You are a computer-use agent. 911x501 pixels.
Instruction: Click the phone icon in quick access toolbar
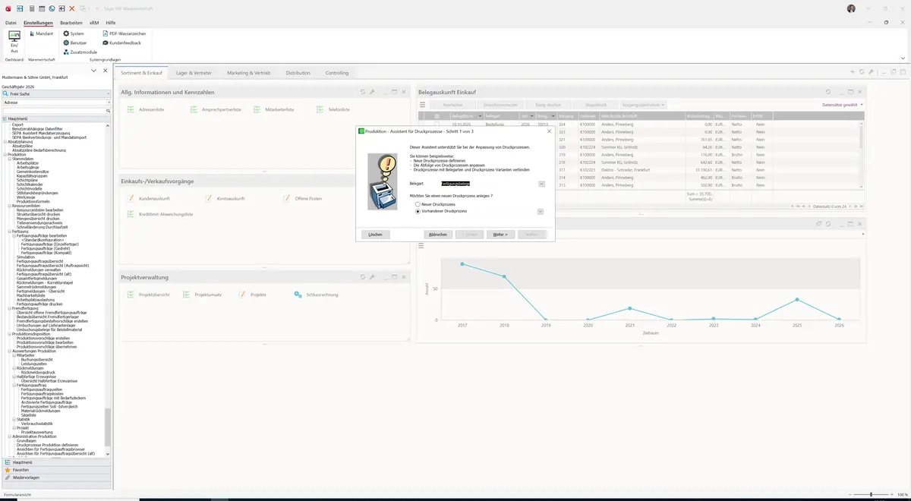[x=51, y=8]
